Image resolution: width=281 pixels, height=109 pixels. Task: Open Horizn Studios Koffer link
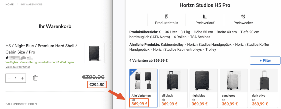tap(252, 44)
